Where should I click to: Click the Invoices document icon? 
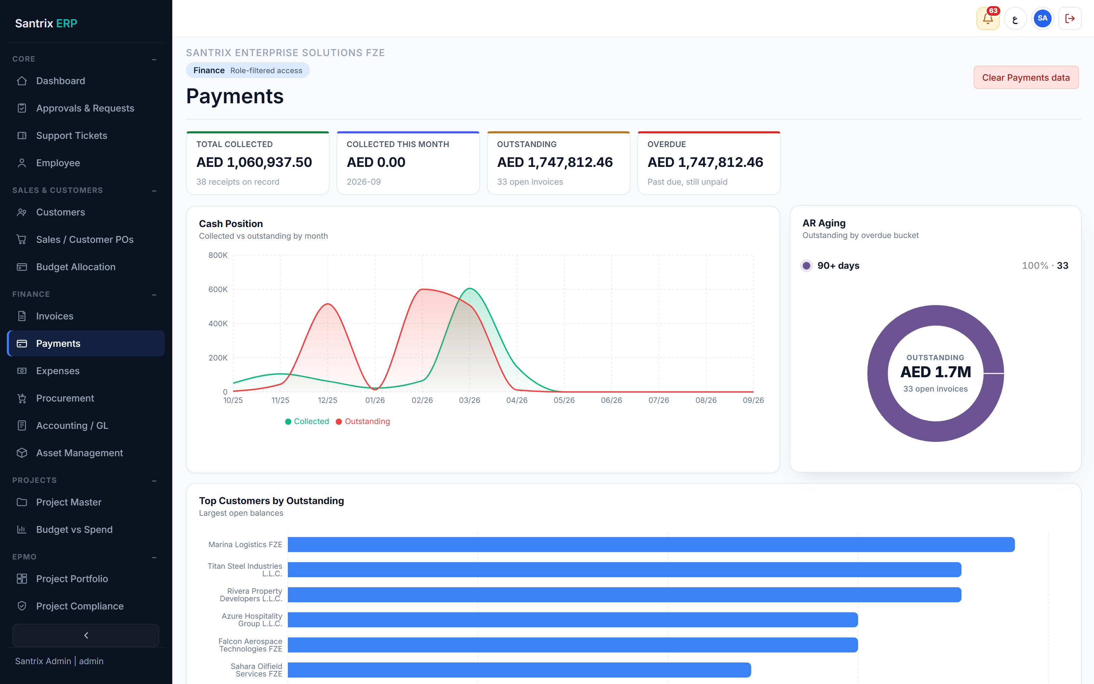22,316
